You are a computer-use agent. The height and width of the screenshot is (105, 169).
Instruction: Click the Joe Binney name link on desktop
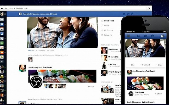(33, 68)
